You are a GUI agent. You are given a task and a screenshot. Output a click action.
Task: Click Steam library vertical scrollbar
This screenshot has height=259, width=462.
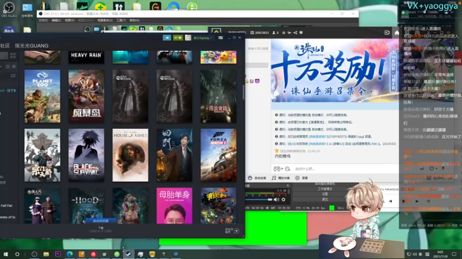click(243, 92)
